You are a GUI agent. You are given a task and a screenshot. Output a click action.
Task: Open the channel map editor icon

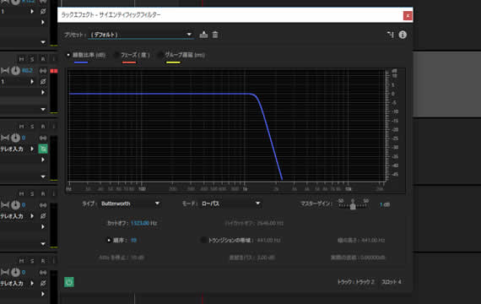(391, 35)
